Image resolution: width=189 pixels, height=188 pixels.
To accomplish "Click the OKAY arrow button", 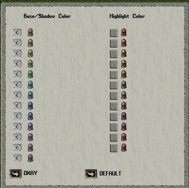I will [x=16, y=174].
